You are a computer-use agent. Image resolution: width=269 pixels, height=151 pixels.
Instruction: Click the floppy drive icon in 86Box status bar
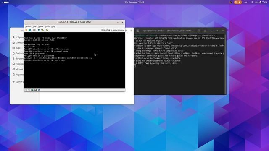click(x=26, y=90)
